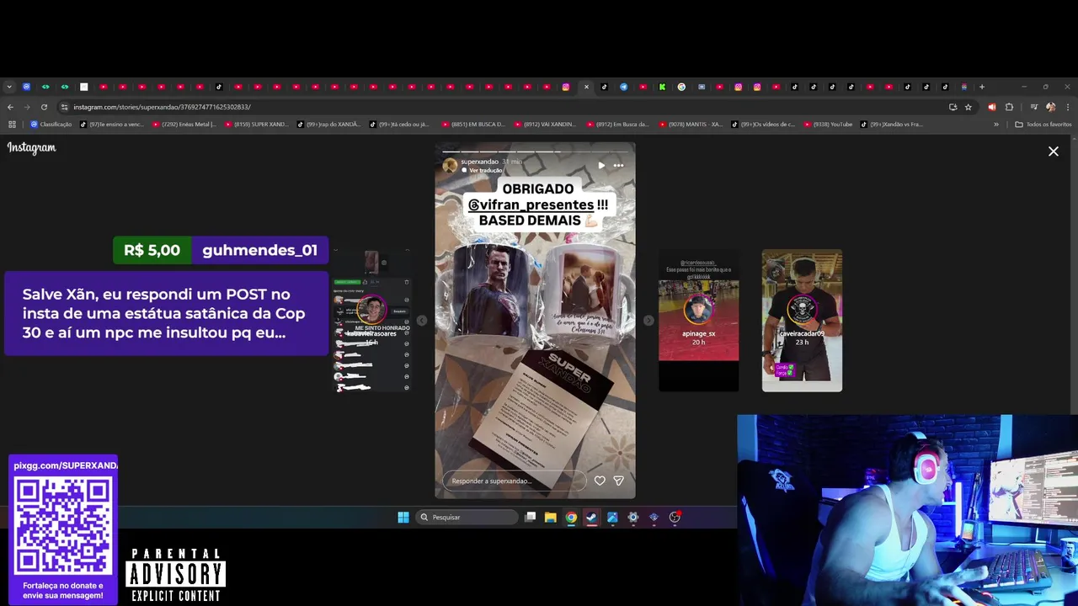Play the superxandao story
1078x606 pixels.
[601, 165]
